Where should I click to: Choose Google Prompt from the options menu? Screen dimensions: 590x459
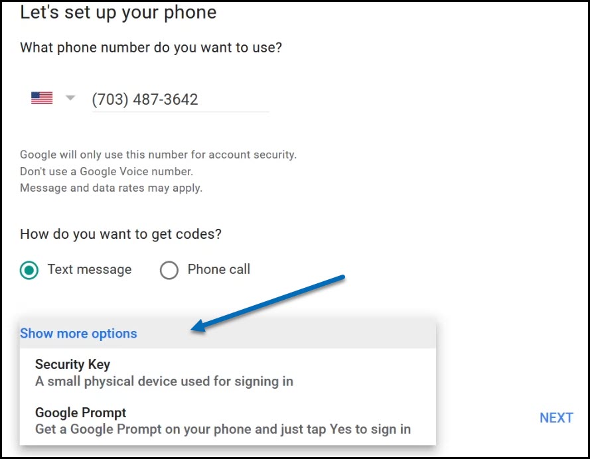pyautogui.click(x=228, y=421)
